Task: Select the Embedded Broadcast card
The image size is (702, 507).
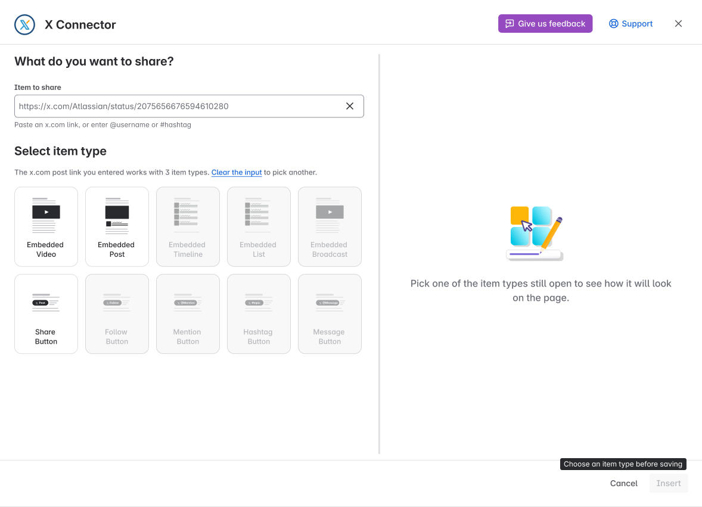Action: (330, 226)
